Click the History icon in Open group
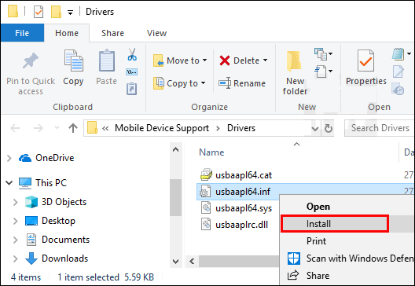Viewport: 415px width, 286px height. [x=398, y=89]
